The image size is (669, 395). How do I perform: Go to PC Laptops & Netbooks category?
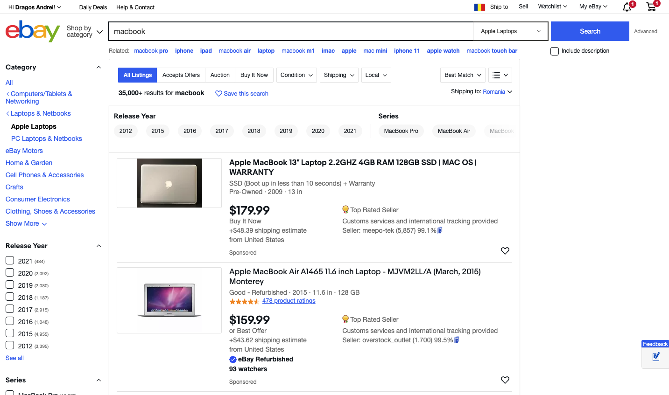point(47,139)
